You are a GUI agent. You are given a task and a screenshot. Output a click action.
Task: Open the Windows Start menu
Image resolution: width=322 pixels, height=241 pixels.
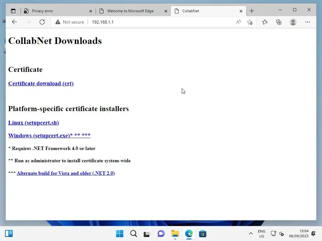119,233
